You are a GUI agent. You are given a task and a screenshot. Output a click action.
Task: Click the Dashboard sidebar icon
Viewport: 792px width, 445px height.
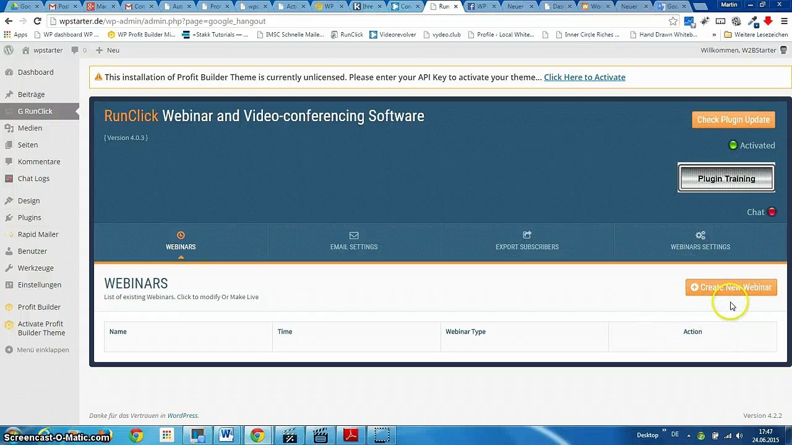coord(9,72)
